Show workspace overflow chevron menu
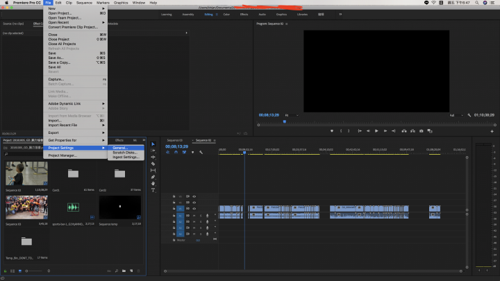Image resolution: width=500 pixels, height=281 pixels. 340,15
